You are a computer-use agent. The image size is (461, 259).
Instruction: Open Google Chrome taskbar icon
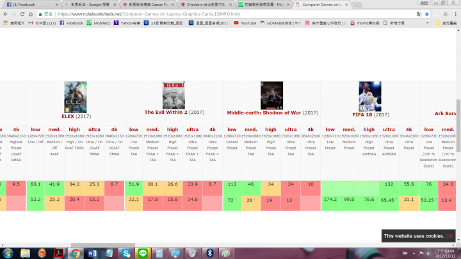(76, 253)
